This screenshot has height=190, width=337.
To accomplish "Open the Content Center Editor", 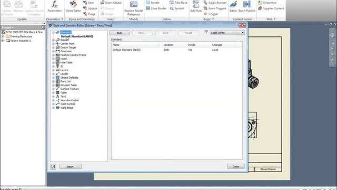I will (233, 6).
